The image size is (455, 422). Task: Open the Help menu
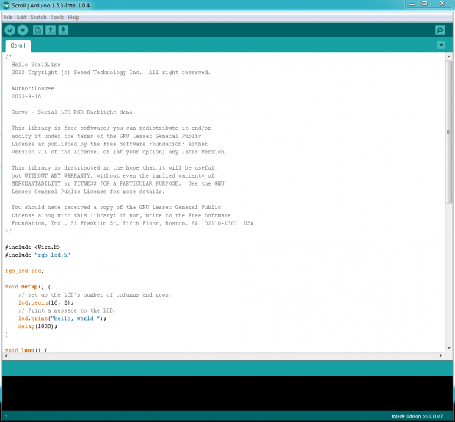[73, 17]
